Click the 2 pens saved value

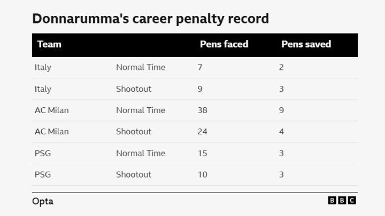281,67
